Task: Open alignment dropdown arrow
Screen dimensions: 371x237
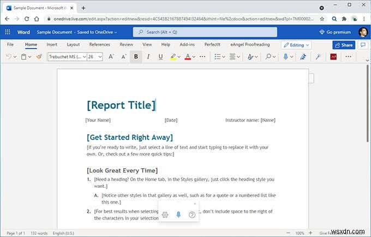Action: 238,57
